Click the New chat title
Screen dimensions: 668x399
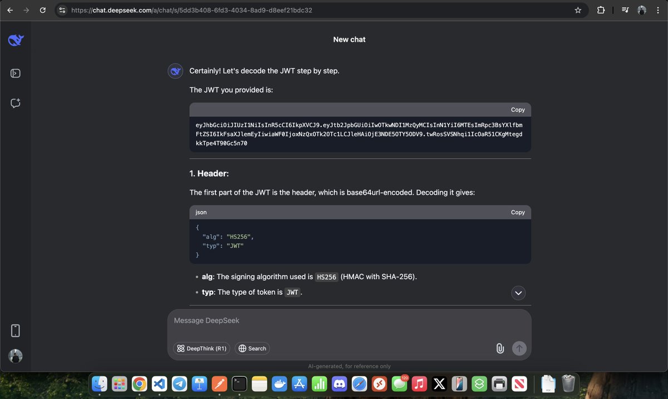pyautogui.click(x=349, y=40)
